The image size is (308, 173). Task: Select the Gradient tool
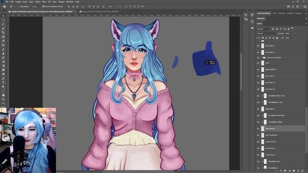pos(3,66)
